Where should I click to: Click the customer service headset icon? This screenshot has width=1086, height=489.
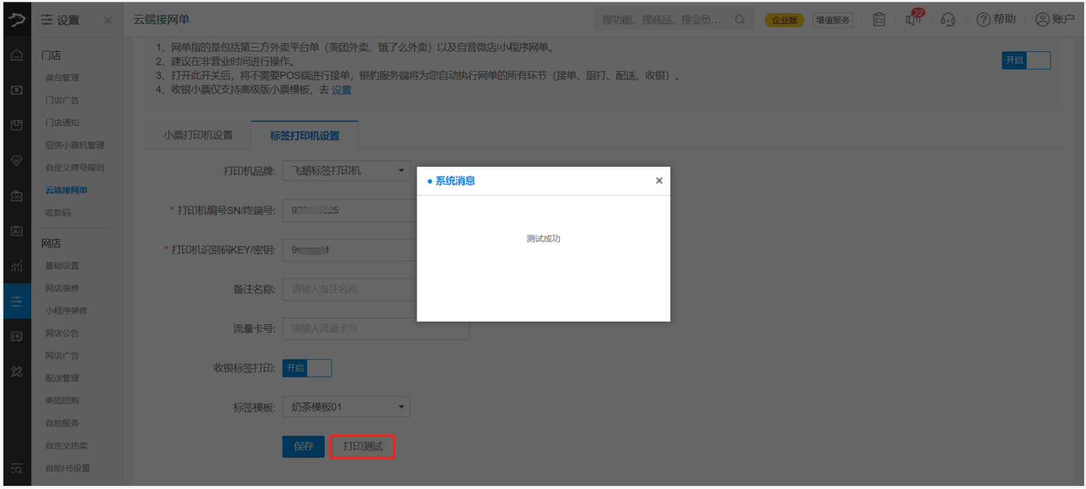[x=948, y=20]
